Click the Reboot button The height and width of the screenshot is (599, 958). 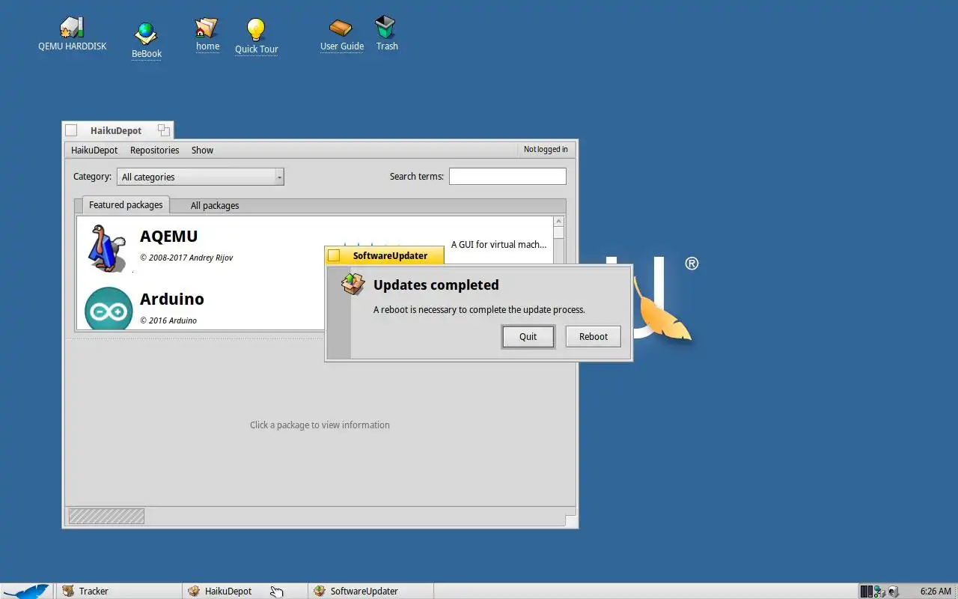pos(594,336)
